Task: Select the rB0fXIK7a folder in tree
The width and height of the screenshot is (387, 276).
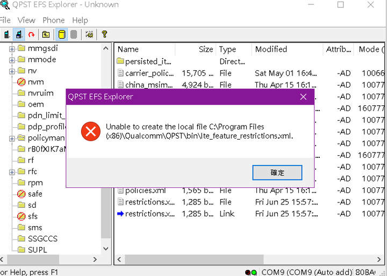Action: 47,149
